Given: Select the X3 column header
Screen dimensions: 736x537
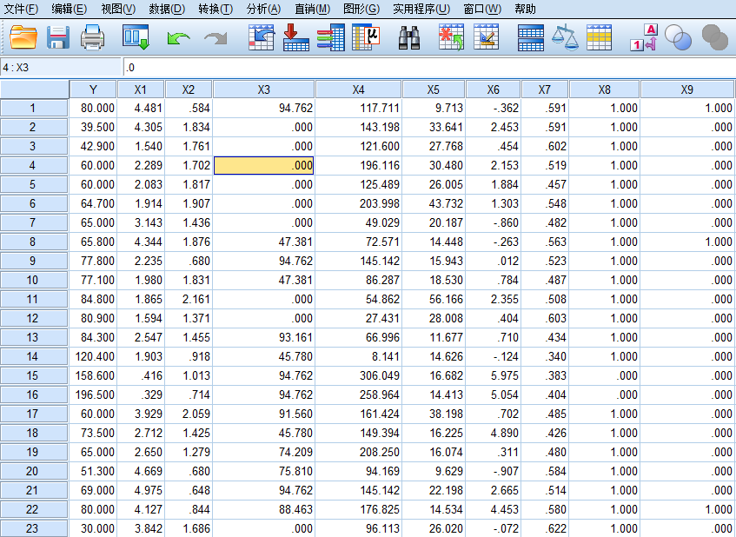Looking at the screenshot, I should (264, 89).
